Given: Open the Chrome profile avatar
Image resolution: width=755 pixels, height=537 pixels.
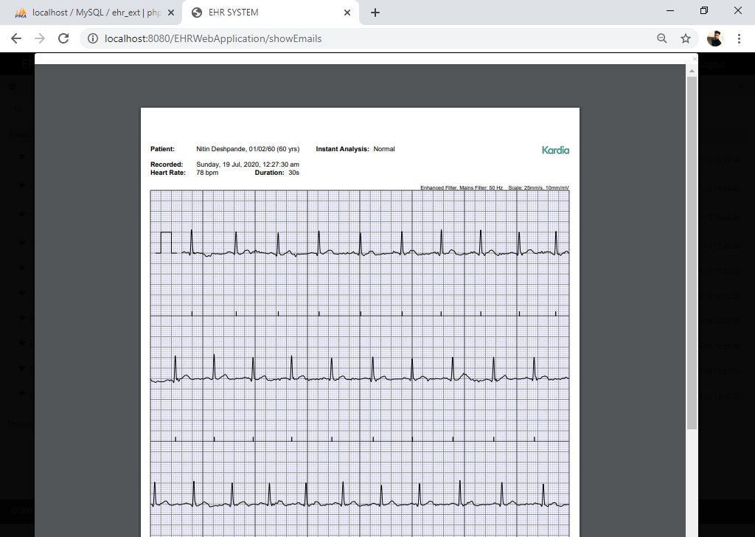Looking at the screenshot, I should tap(714, 38).
